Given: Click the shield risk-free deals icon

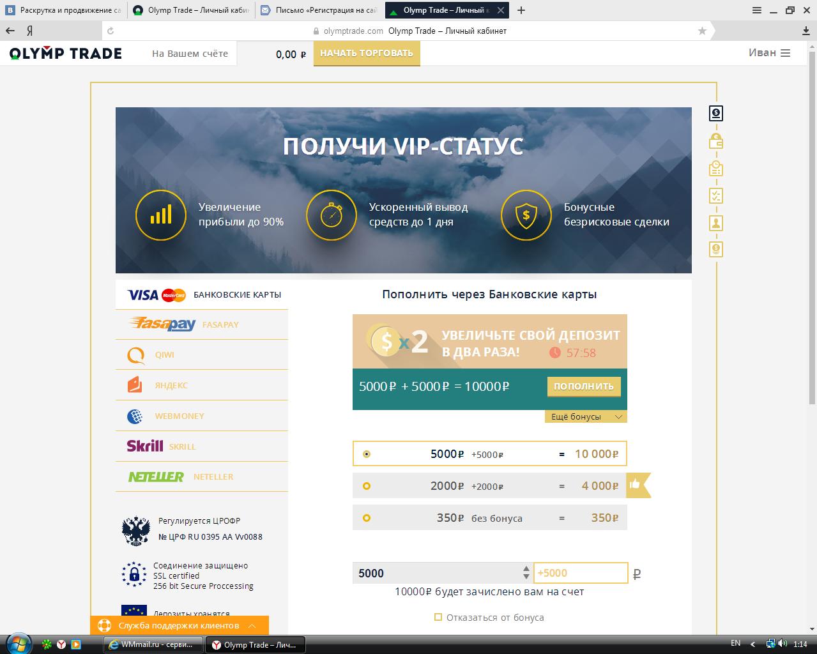Looking at the screenshot, I should point(526,215).
